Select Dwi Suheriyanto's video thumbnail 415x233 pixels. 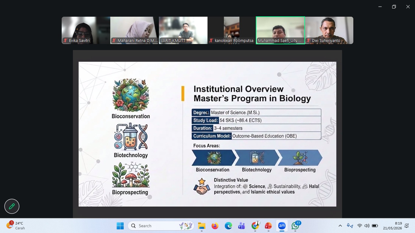point(329,30)
